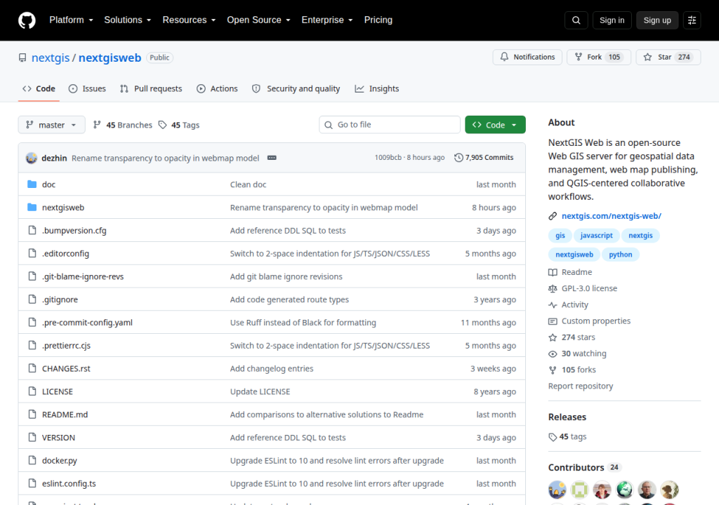
Task: Expand the Open Source menu
Action: point(258,20)
